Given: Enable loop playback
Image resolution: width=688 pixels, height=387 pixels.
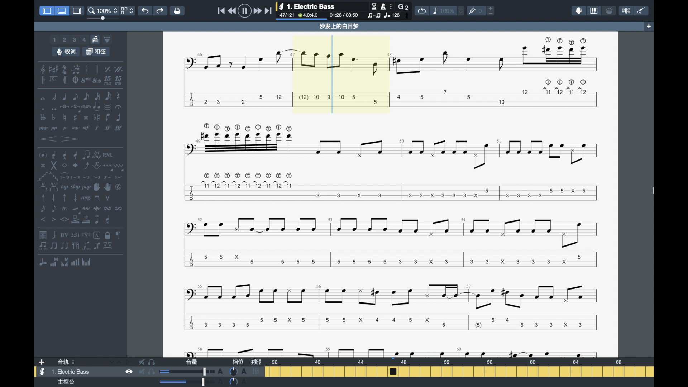Looking at the screenshot, I should (422, 11).
